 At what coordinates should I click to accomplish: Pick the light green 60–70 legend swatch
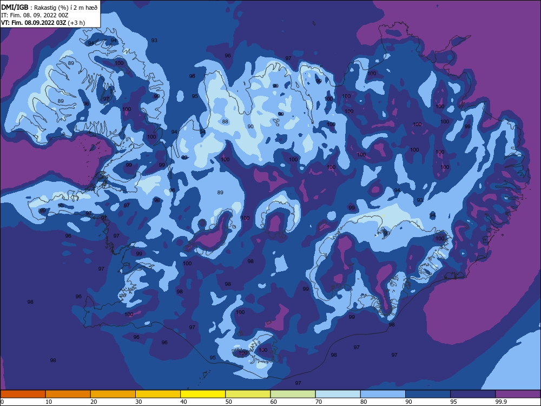[293, 394]
